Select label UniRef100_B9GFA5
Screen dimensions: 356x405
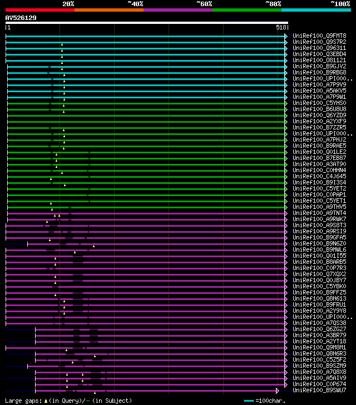(x=319, y=237)
